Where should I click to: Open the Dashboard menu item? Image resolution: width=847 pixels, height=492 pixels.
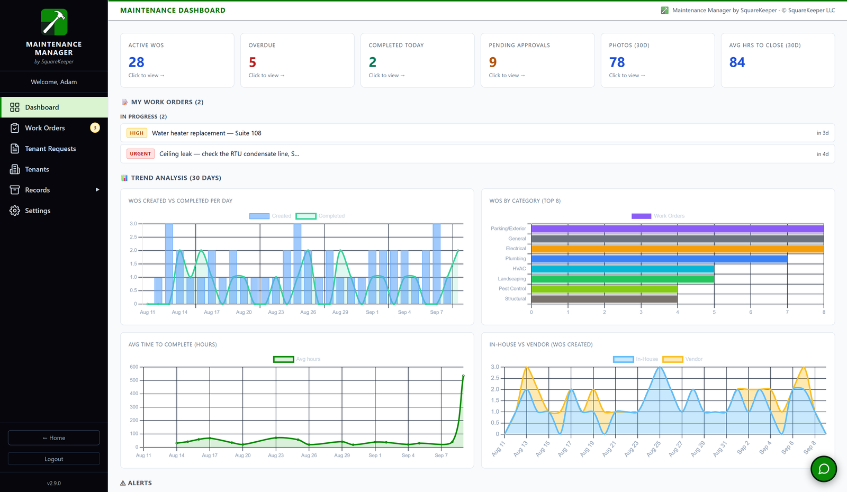click(54, 107)
